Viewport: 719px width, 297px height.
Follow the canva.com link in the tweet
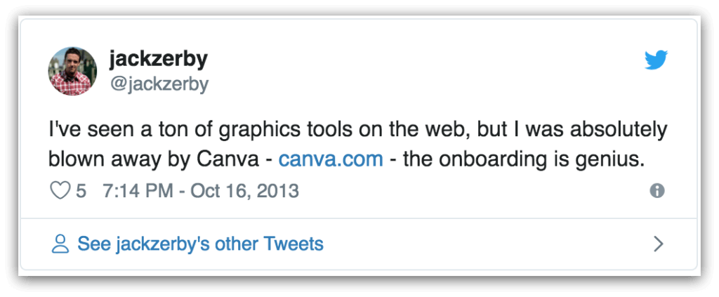click(x=331, y=159)
